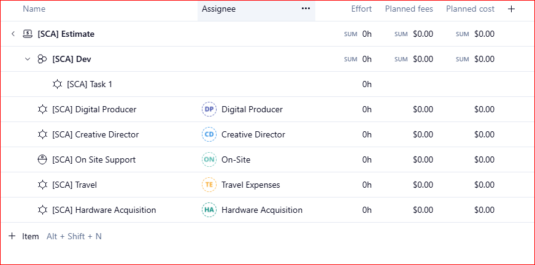Viewport: 535px width, 265px height.
Task: Click the Planned cost column header
Action: pos(470,9)
